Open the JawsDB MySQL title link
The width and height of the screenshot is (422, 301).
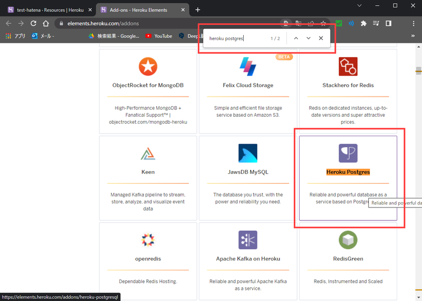click(248, 172)
